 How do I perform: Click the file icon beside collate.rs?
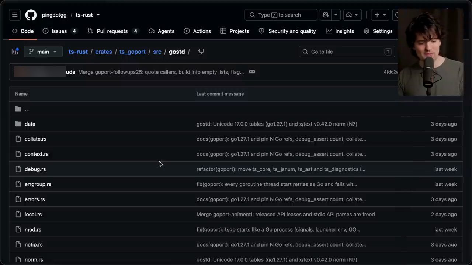[x=18, y=139]
